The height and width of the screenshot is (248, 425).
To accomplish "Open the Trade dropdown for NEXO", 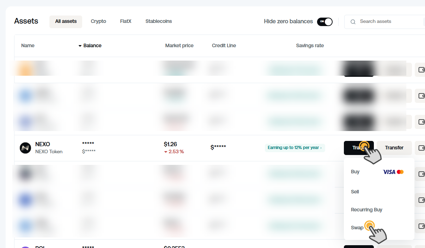I will click(359, 148).
